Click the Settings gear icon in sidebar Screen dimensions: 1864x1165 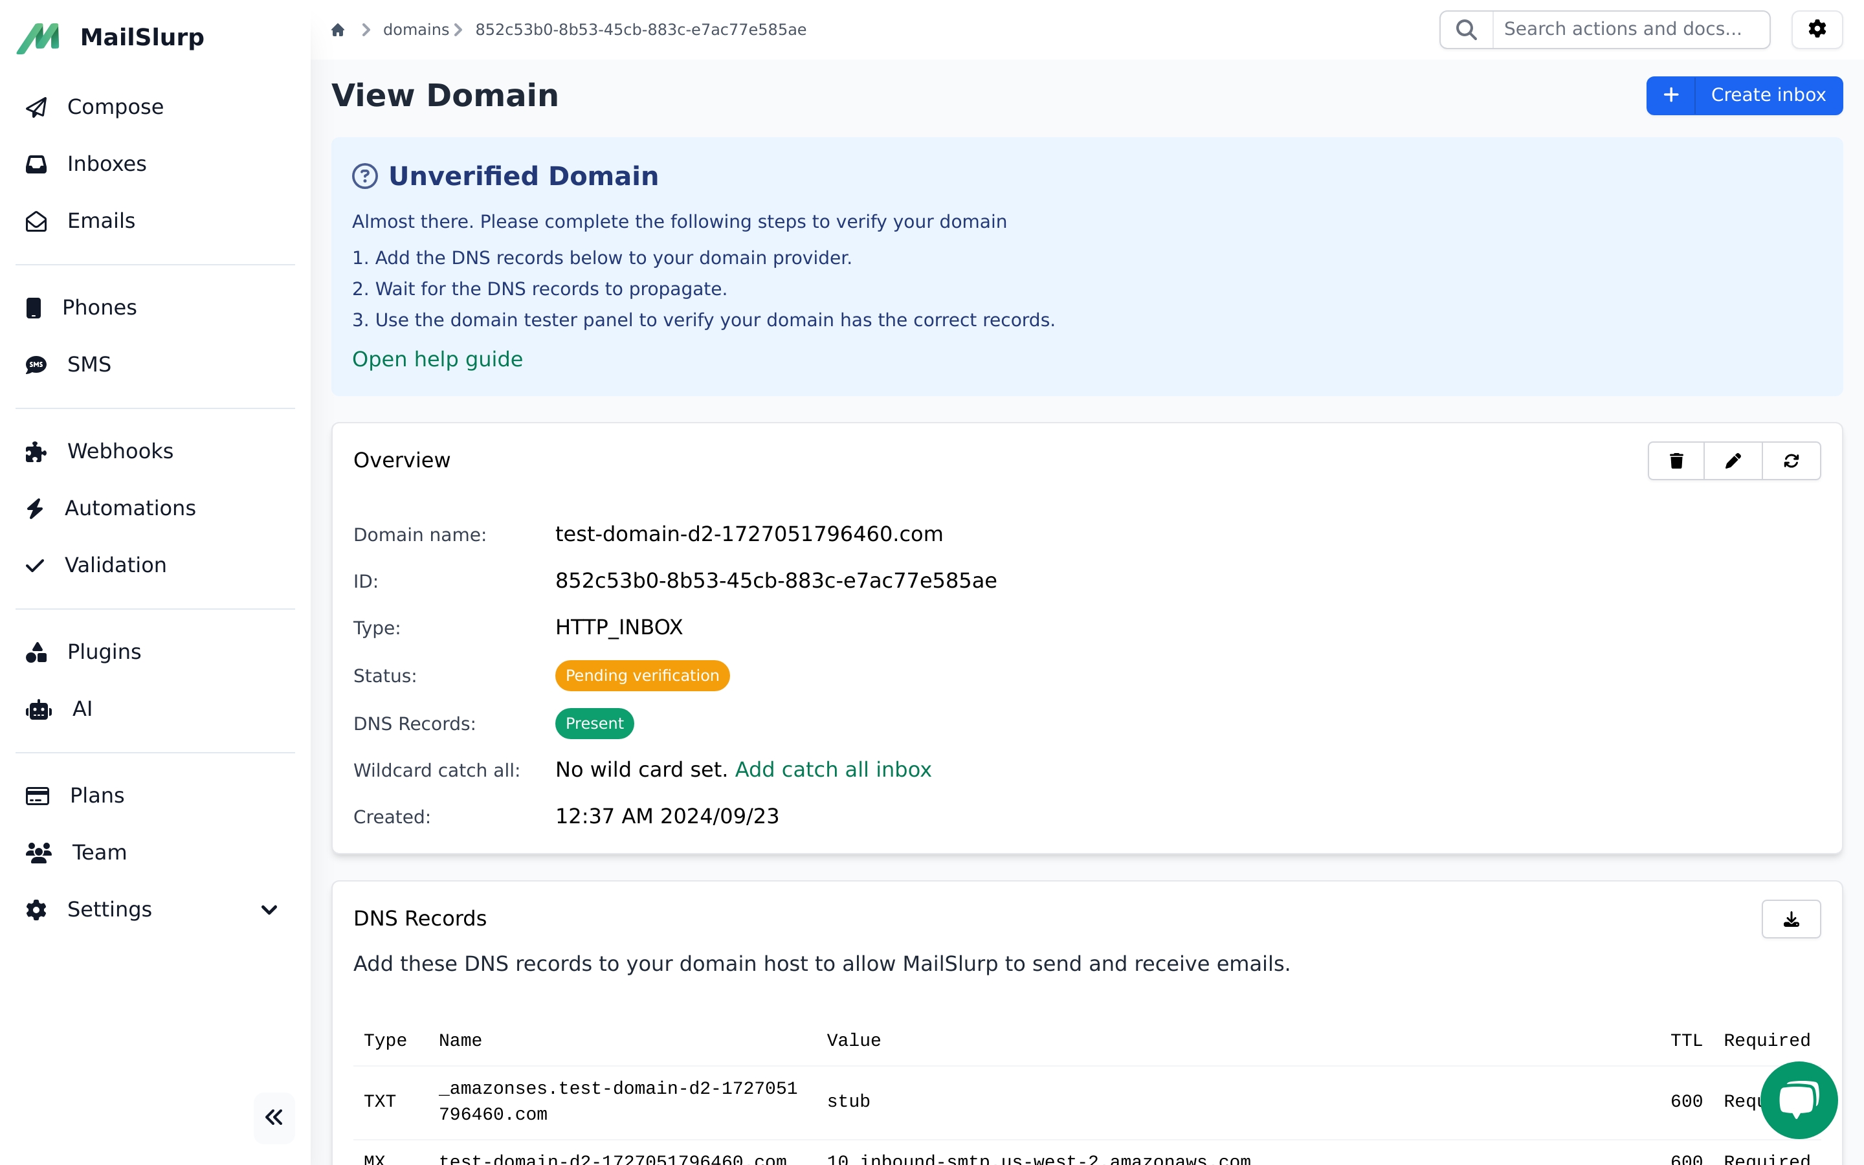(36, 910)
